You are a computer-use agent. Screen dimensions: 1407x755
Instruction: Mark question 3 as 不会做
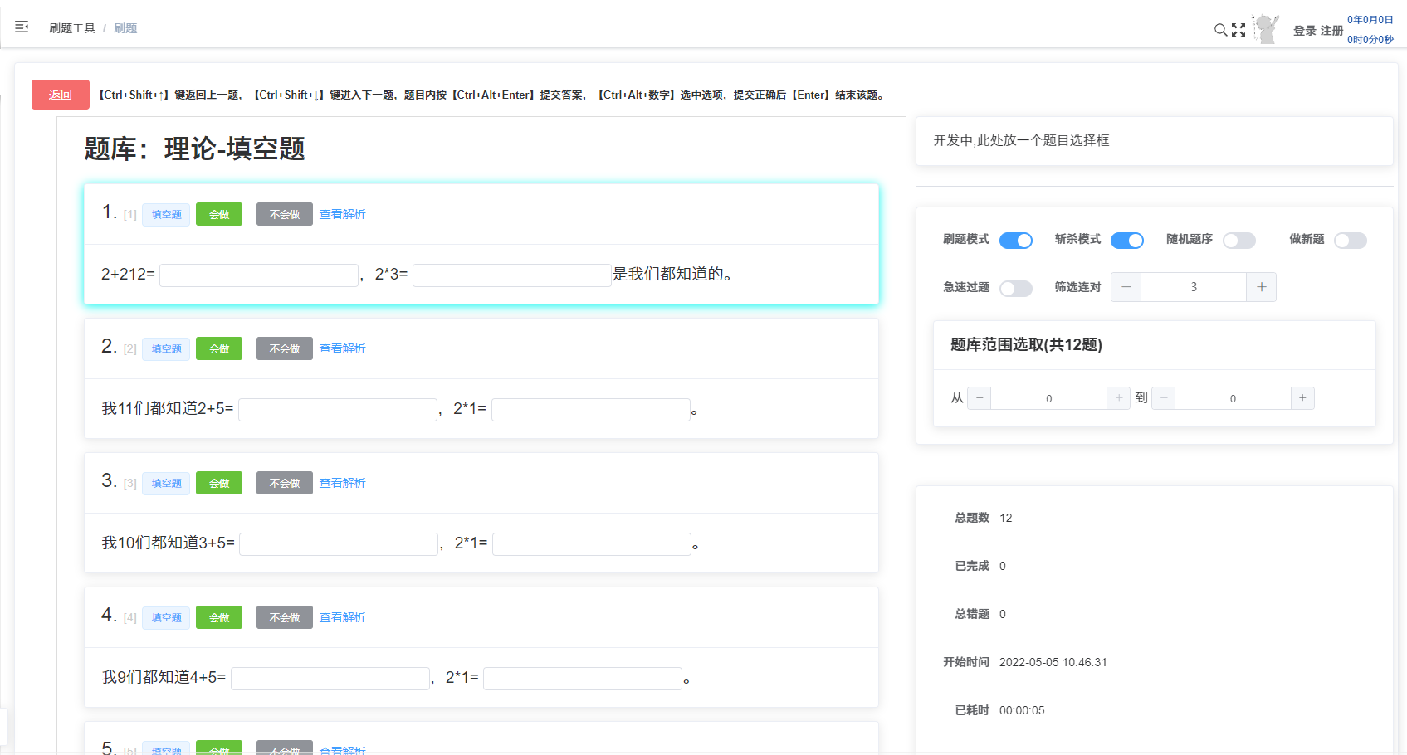point(285,483)
